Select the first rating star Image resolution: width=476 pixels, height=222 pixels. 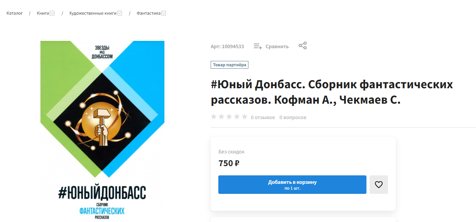click(214, 117)
